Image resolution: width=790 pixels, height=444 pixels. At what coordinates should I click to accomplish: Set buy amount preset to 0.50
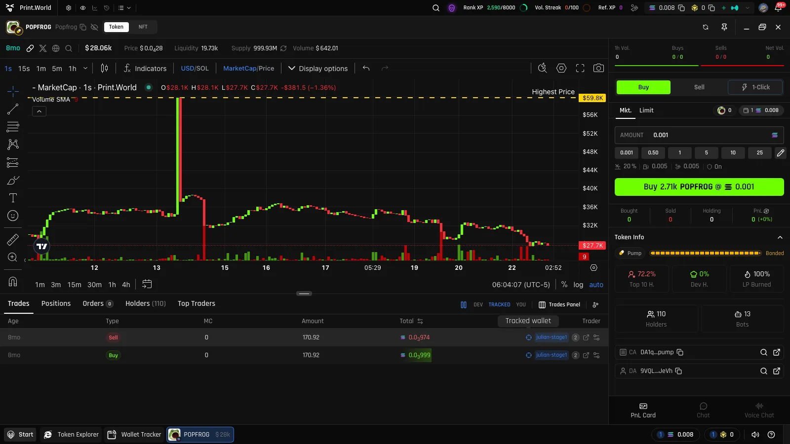pyautogui.click(x=653, y=153)
